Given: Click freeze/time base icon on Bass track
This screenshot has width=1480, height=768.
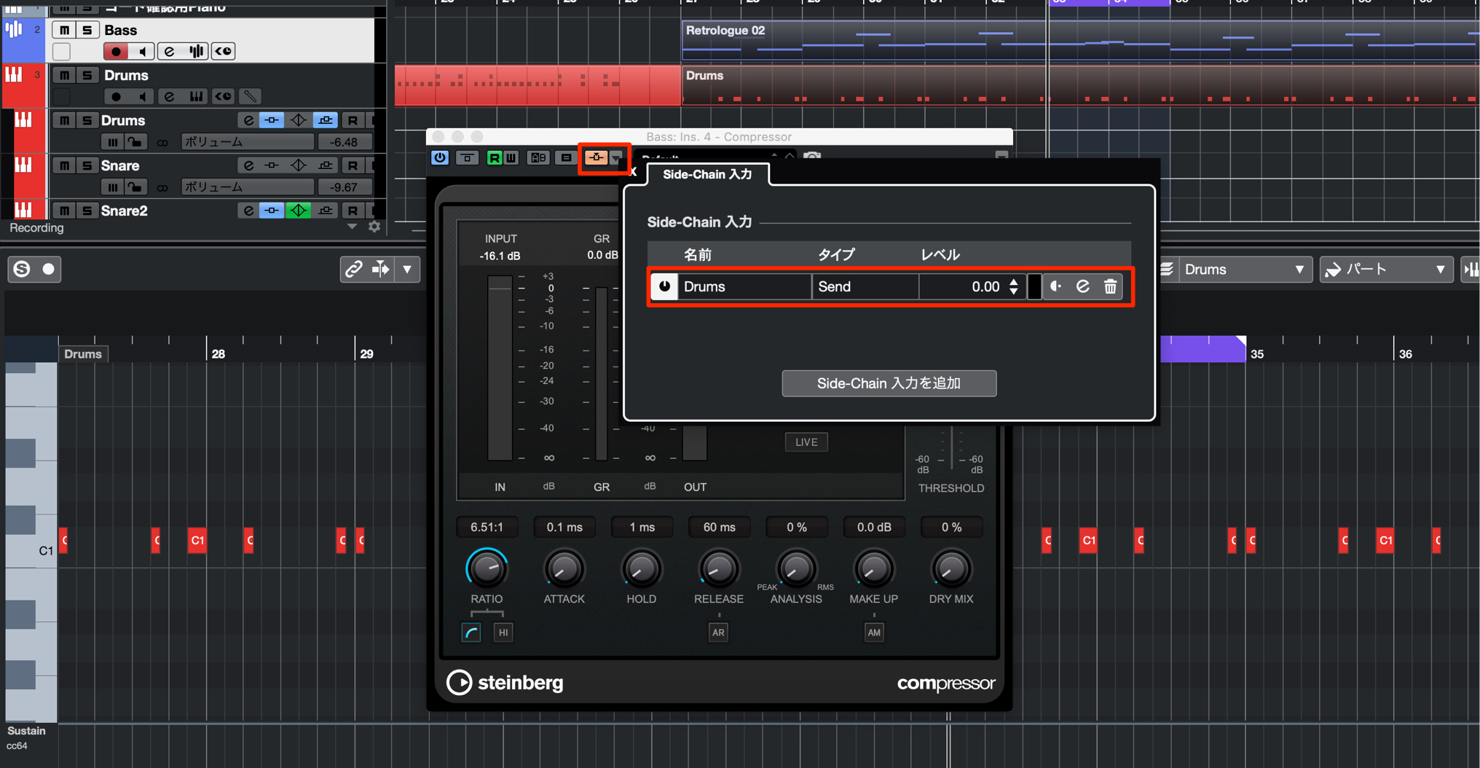Looking at the screenshot, I should (224, 51).
